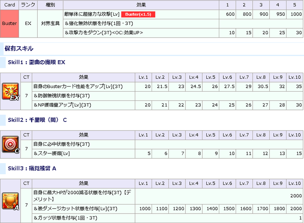Image resolution: width=304 pixels, height=223 pixels.
Task: Click Skill1 table Lv.10 column header
Action: pos(294,77)
